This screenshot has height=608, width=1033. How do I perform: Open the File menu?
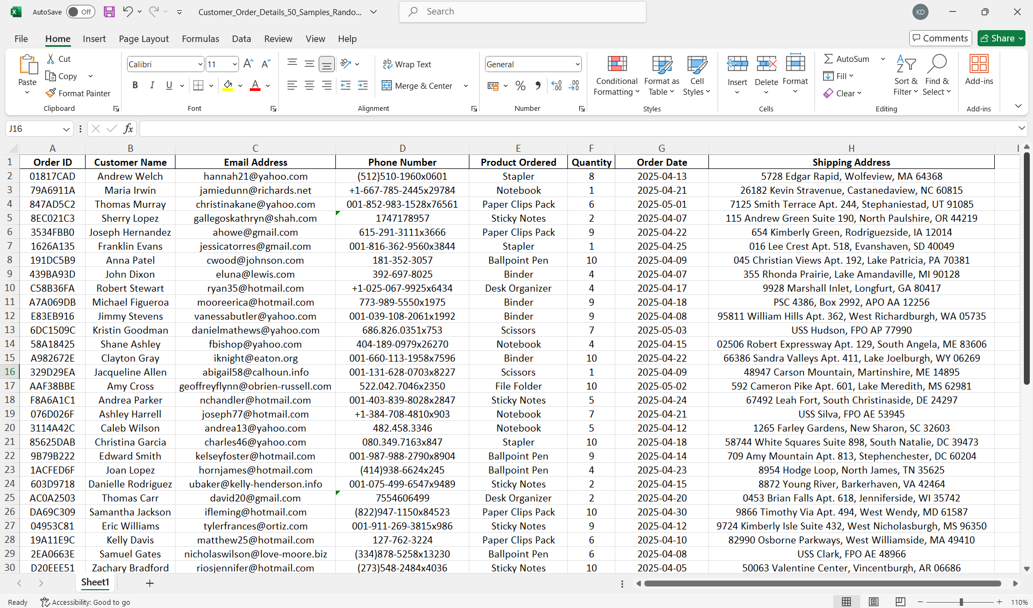click(x=22, y=39)
